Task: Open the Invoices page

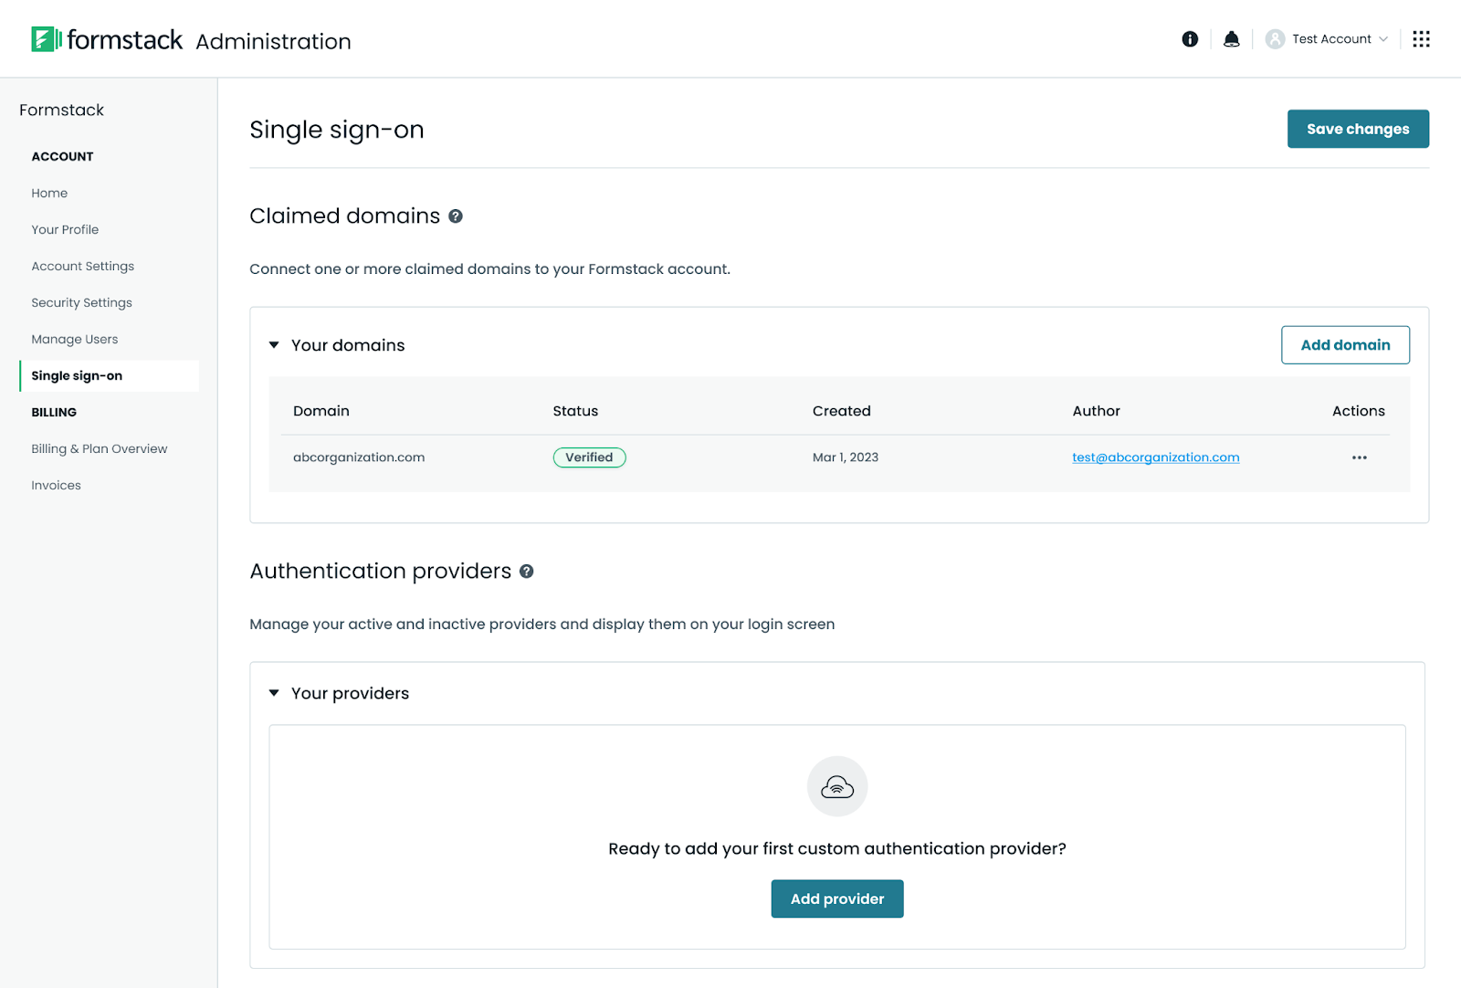Action: pos(56,486)
